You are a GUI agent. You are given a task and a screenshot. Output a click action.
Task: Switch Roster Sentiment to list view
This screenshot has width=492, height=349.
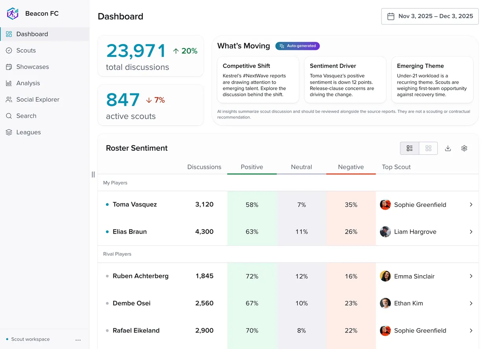coord(410,148)
